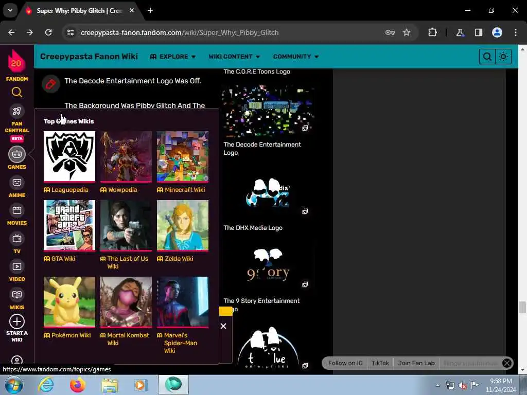527x395 pixels.
Task: Open the Video sidebar icon
Action: (x=17, y=267)
